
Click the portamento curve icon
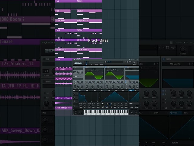(x=136, y=112)
